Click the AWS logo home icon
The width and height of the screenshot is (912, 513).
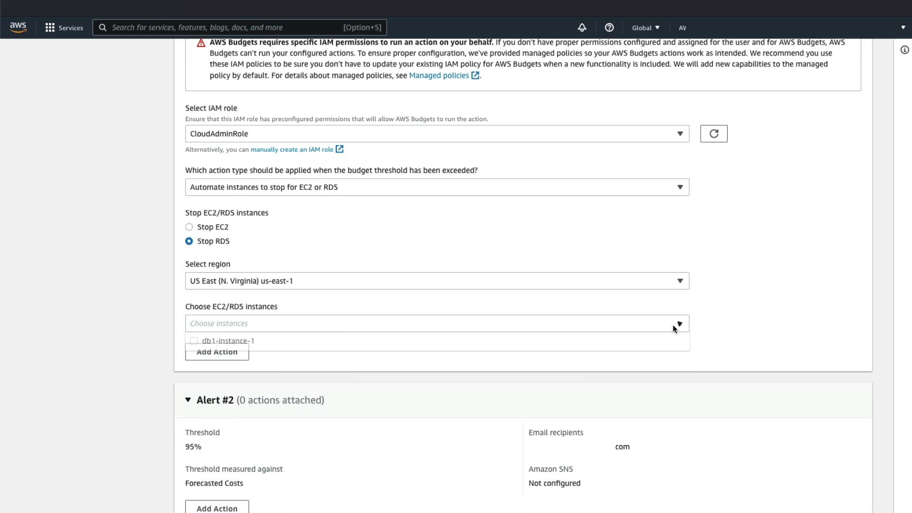coord(18,28)
